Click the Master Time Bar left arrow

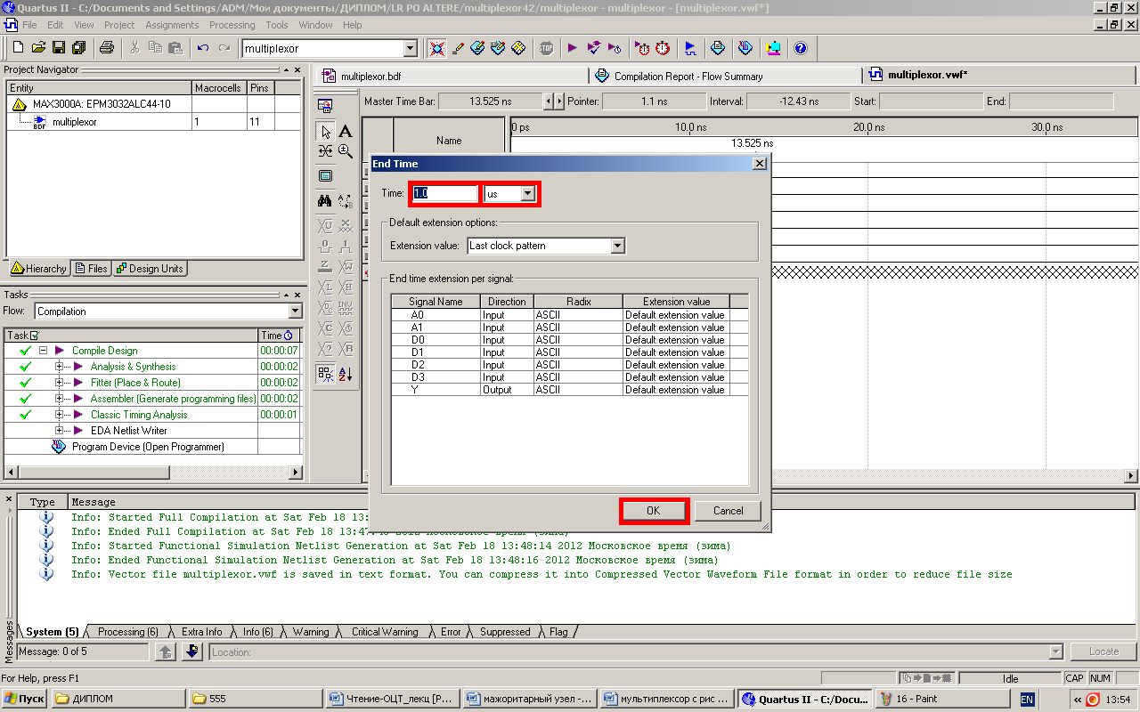click(549, 101)
